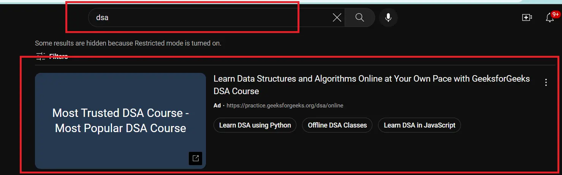Open the Create video camera icon
The image size is (562, 175).
(x=527, y=17)
